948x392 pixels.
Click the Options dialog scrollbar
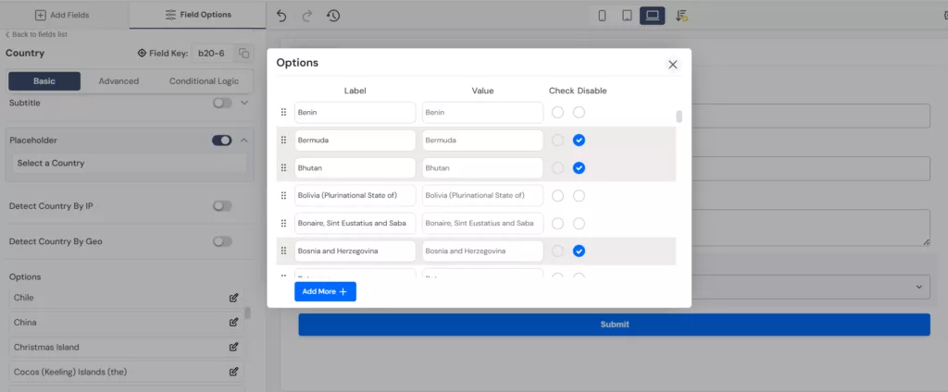[679, 116]
